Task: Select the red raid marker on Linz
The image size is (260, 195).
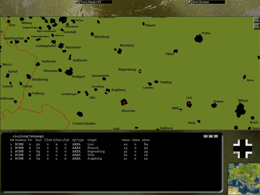Action: [189, 103]
